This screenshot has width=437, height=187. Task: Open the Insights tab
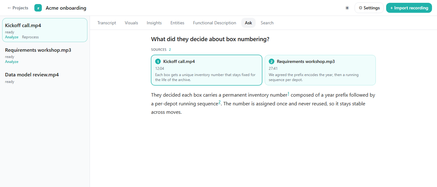pyautogui.click(x=154, y=23)
